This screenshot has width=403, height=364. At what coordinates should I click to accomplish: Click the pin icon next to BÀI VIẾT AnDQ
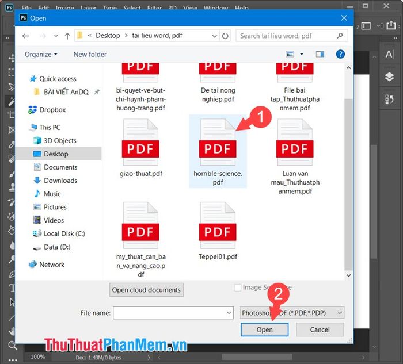click(x=97, y=91)
